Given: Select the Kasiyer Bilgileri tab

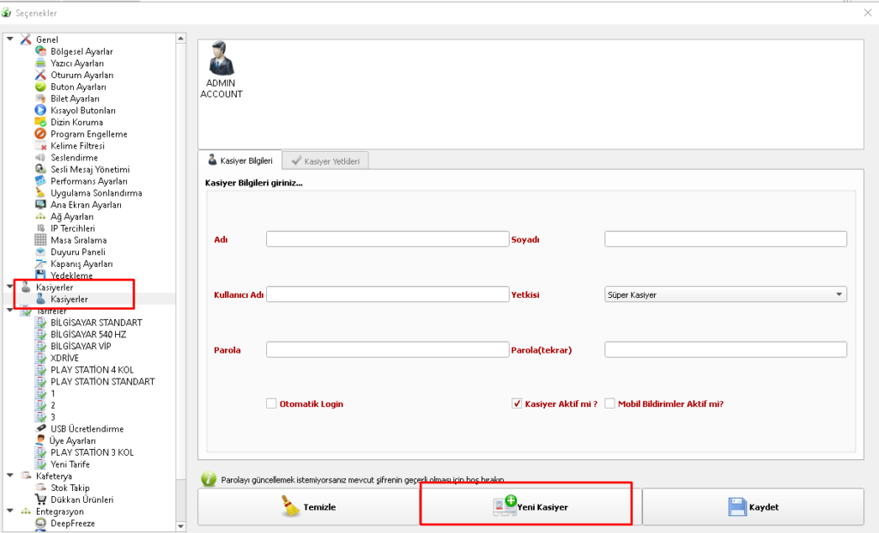Looking at the screenshot, I should tap(239, 161).
